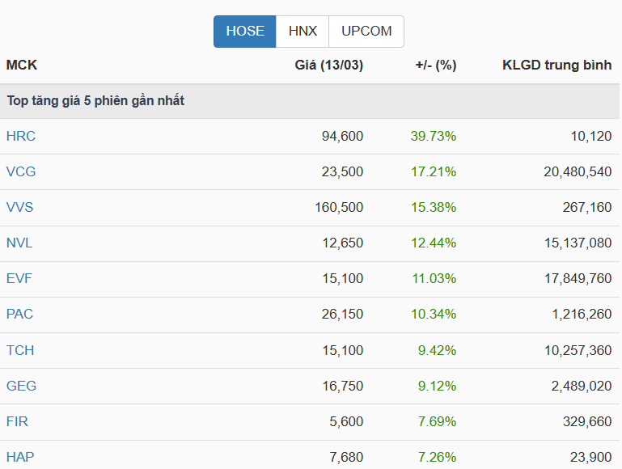Click the HAP ticker link
The height and width of the screenshot is (469, 622).
click(x=20, y=457)
